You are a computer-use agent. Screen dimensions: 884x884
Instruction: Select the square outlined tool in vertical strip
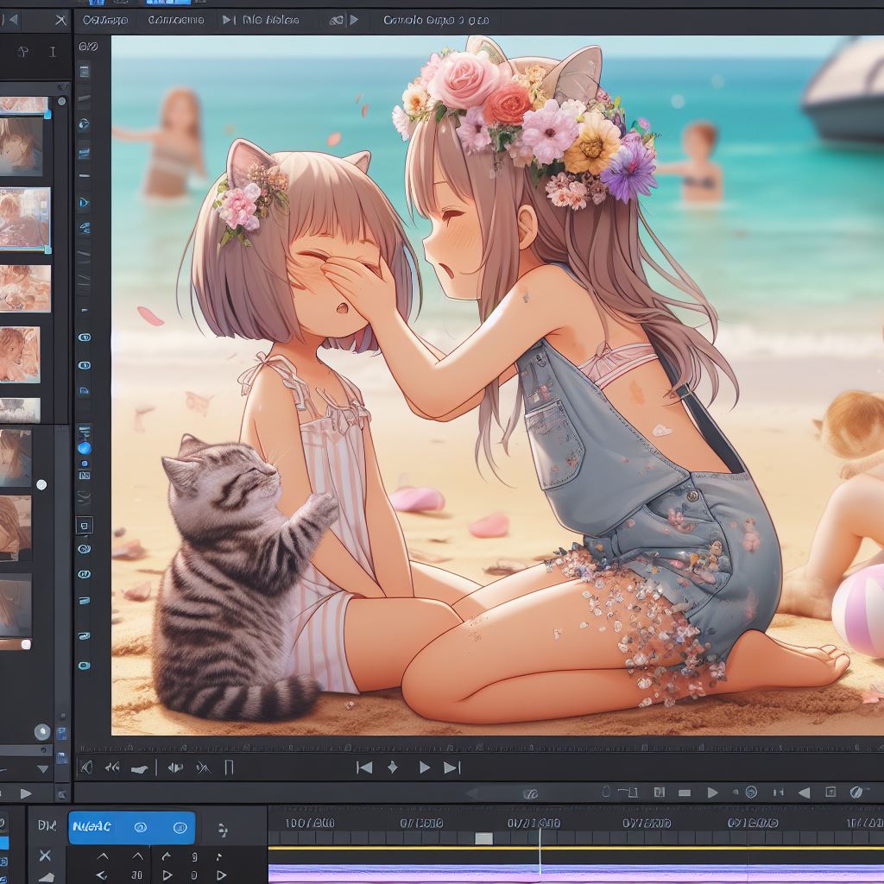(84, 524)
